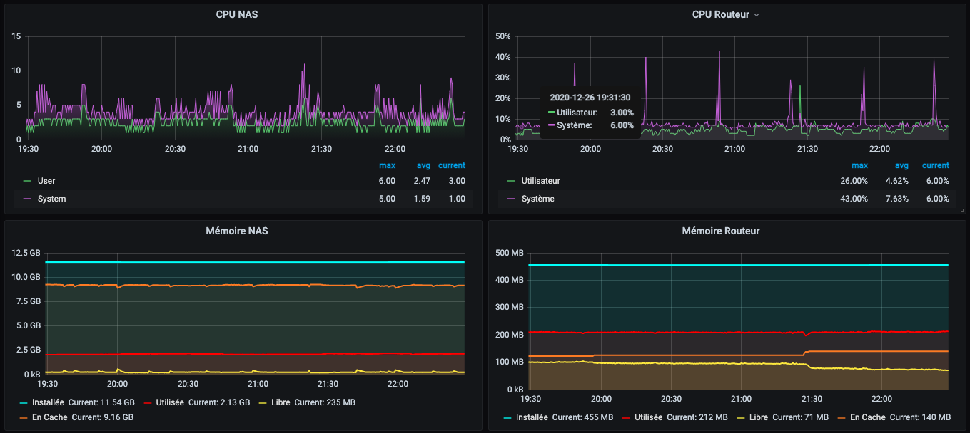Click the green User color line in CPU NAS legend
Image resolution: width=970 pixels, height=433 pixels.
pyautogui.click(x=27, y=181)
